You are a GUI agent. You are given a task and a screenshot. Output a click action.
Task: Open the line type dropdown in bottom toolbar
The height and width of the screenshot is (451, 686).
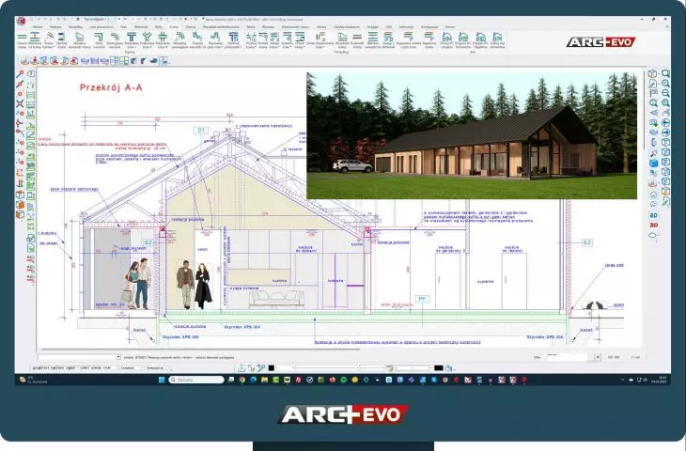click(357, 368)
